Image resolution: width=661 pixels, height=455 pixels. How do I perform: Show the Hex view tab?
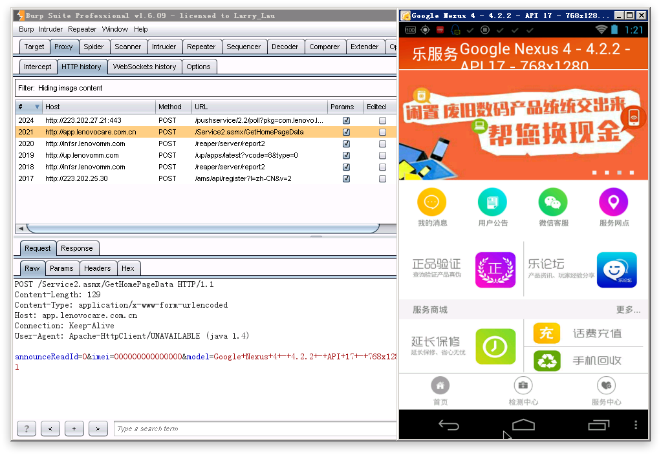coord(128,268)
